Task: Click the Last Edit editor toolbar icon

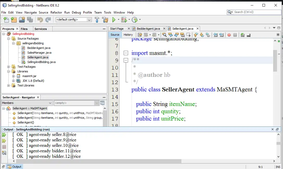Action: 140,35
